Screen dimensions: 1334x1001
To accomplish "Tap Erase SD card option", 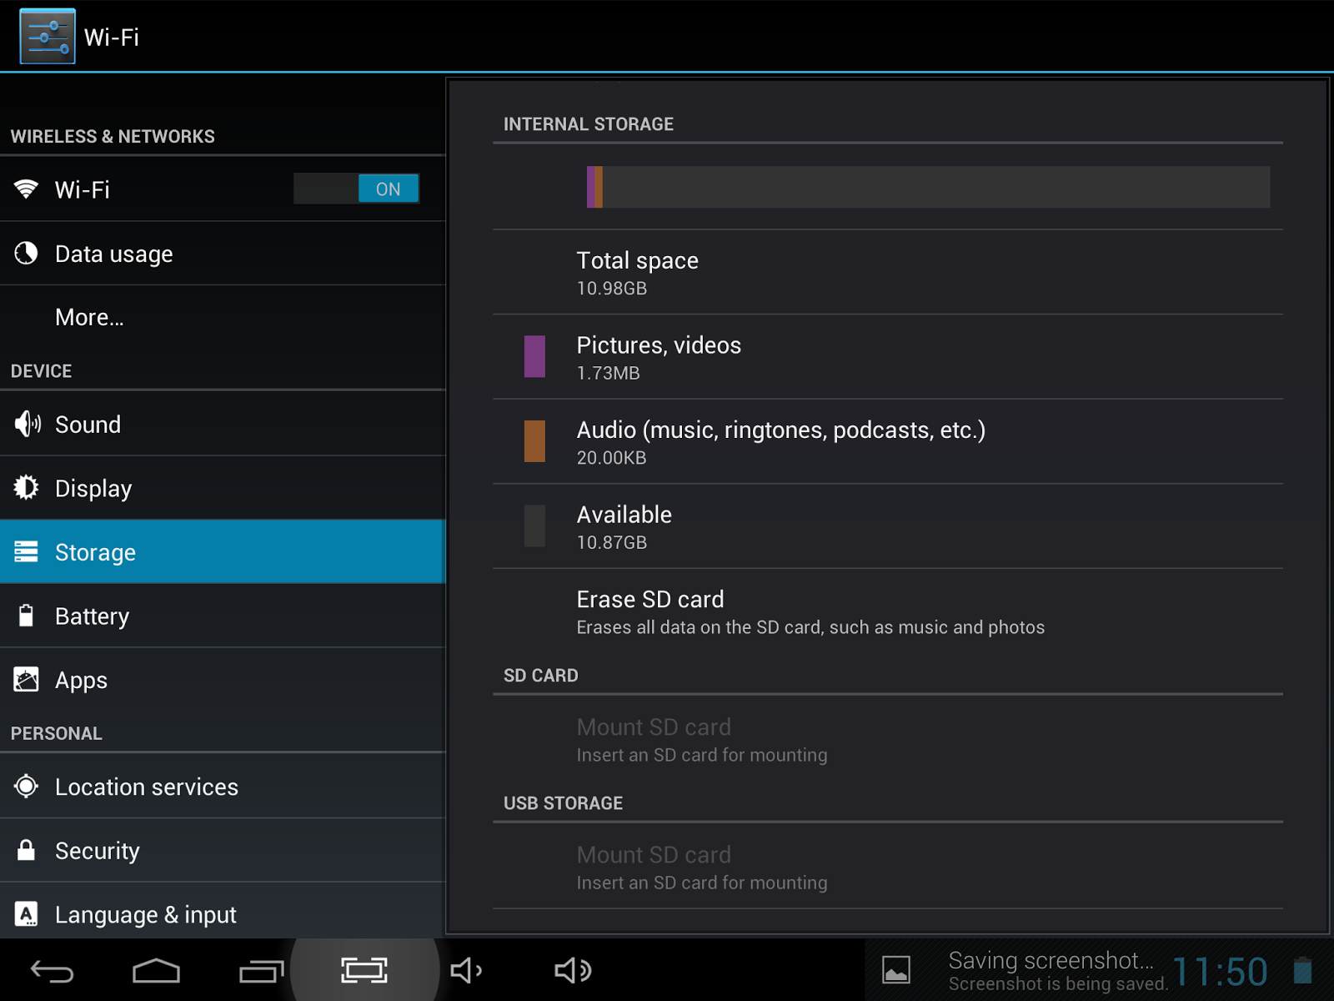I will 888,611.
